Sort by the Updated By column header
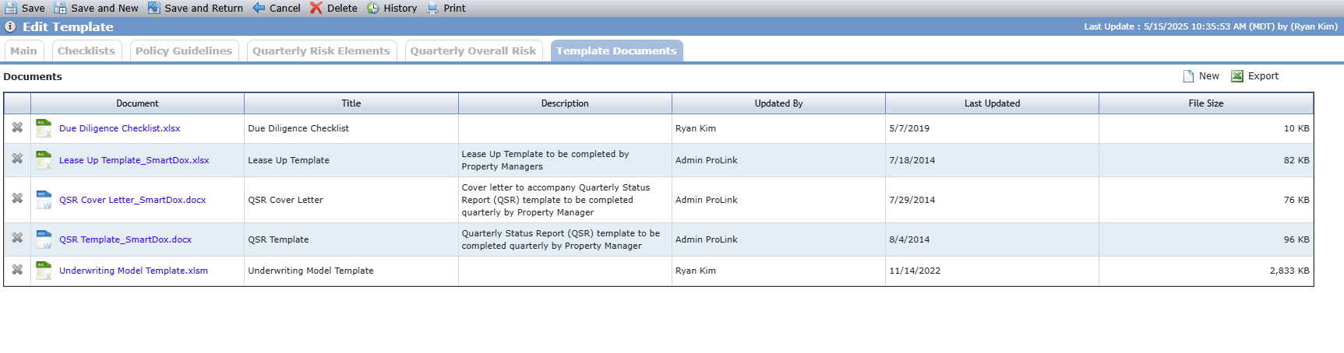This screenshot has height=353, width=1344. pos(778,103)
